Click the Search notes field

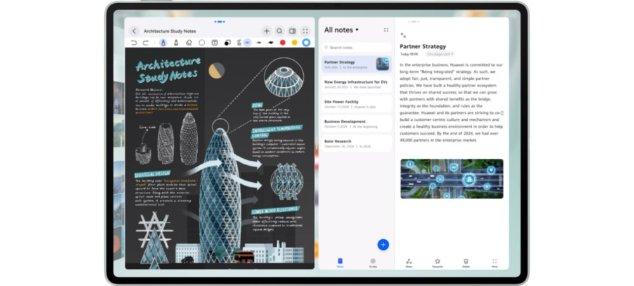(x=356, y=47)
